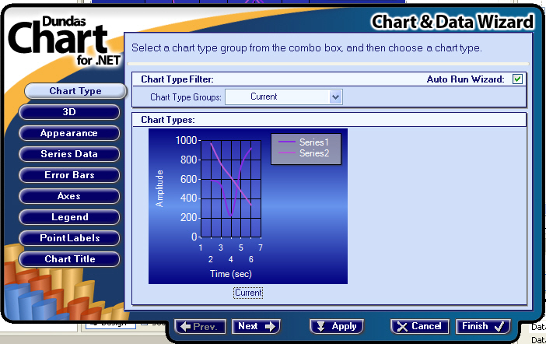Open the Point Labels page
The width and height of the screenshot is (546, 344).
pos(69,238)
